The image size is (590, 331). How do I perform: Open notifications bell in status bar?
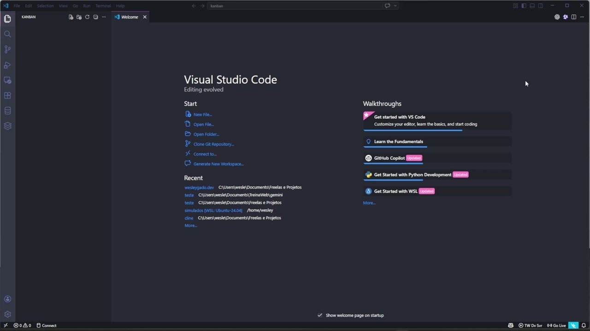coord(584,325)
